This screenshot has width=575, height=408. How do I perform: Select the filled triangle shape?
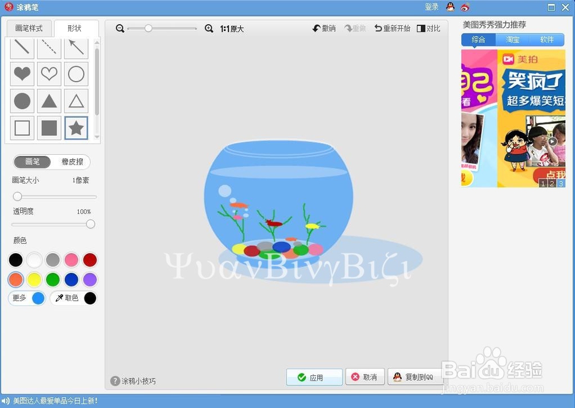click(49, 101)
